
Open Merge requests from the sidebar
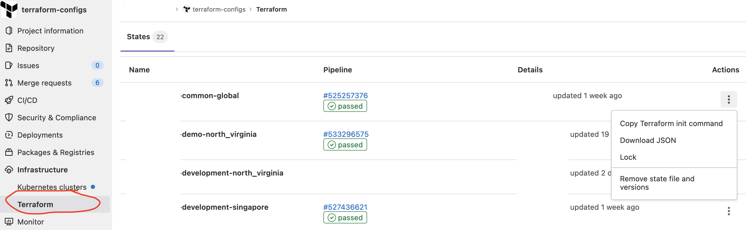coord(44,82)
